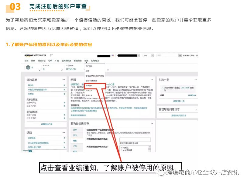The image size is (247, 183).
Task: Open the redacted store account dropdown
Action: click(128, 55)
